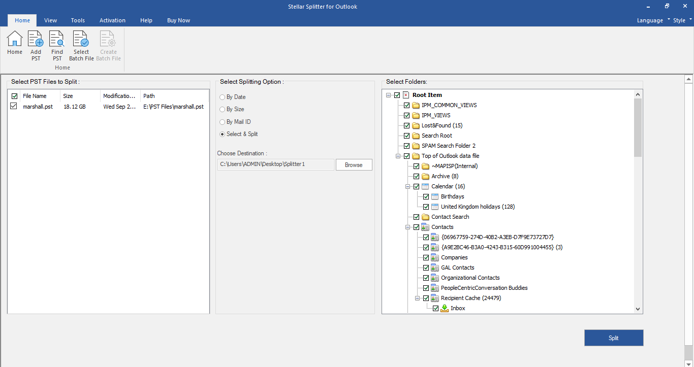Image resolution: width=694 pixels, height=367 pixels.
Task: Click the Lost&Found folder icon
Action: click(x=416, y=125)
